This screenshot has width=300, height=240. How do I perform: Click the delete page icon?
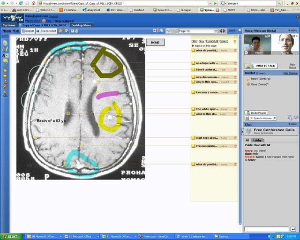pyautogui.click(x=158, y=30)
